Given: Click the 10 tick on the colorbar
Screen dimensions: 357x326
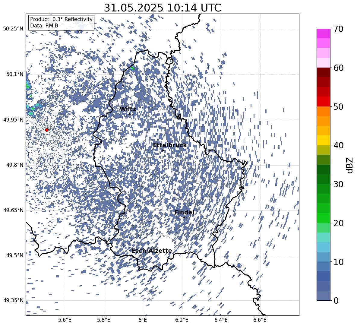Looking at the screenshot, I should coord(338,262).
